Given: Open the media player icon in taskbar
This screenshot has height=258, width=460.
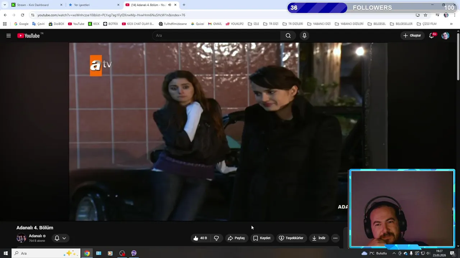Looking at the screenshot, I should [110, 253].
